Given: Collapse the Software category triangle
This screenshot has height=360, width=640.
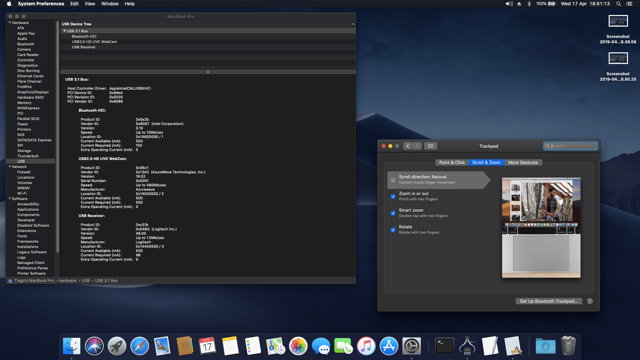Looking at the screenshot, I should tap(10, 199).
